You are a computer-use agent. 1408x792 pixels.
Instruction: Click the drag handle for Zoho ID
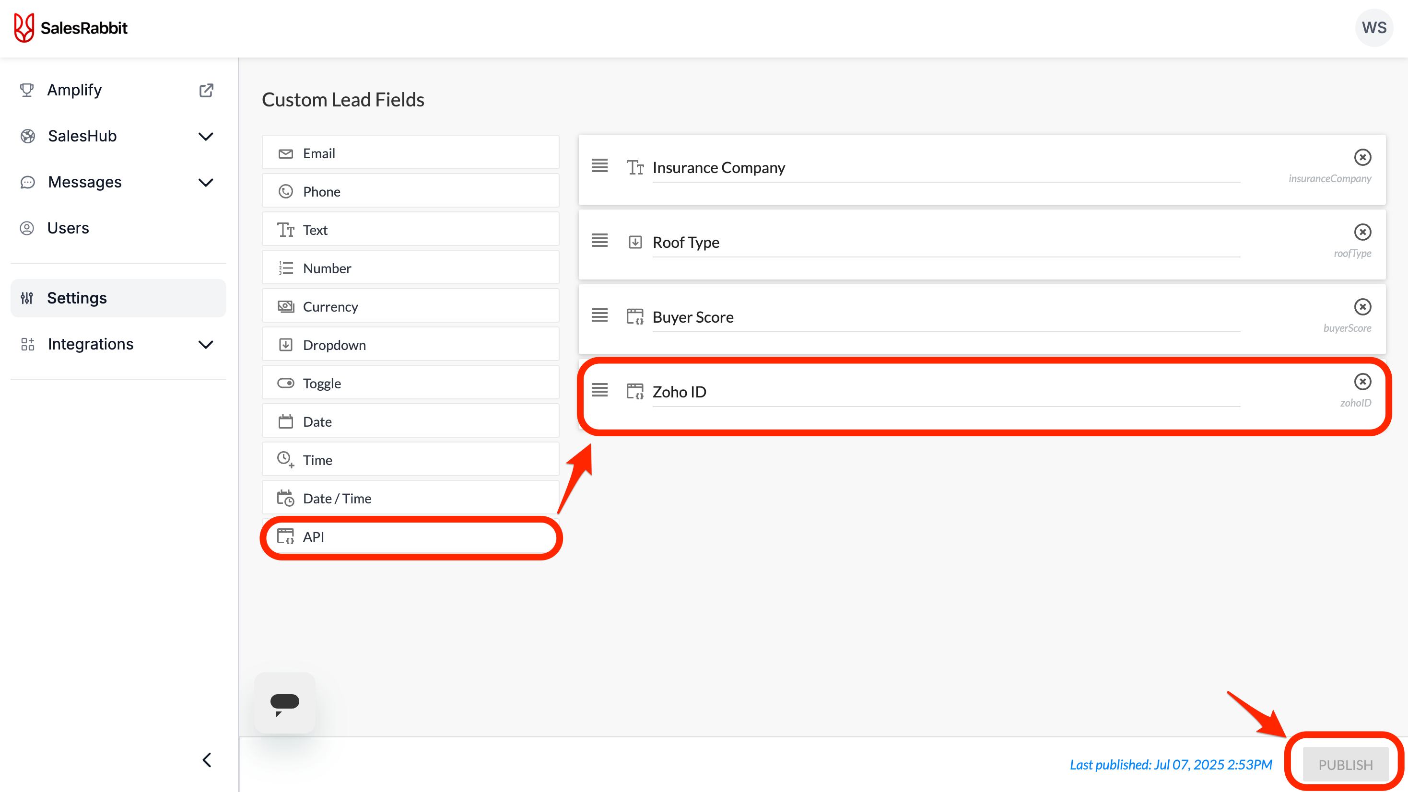[599, 390]
